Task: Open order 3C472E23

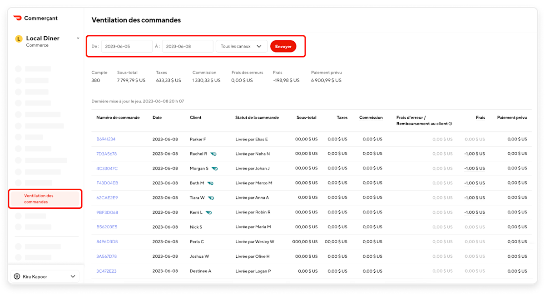Action: [x=106, y=271]
